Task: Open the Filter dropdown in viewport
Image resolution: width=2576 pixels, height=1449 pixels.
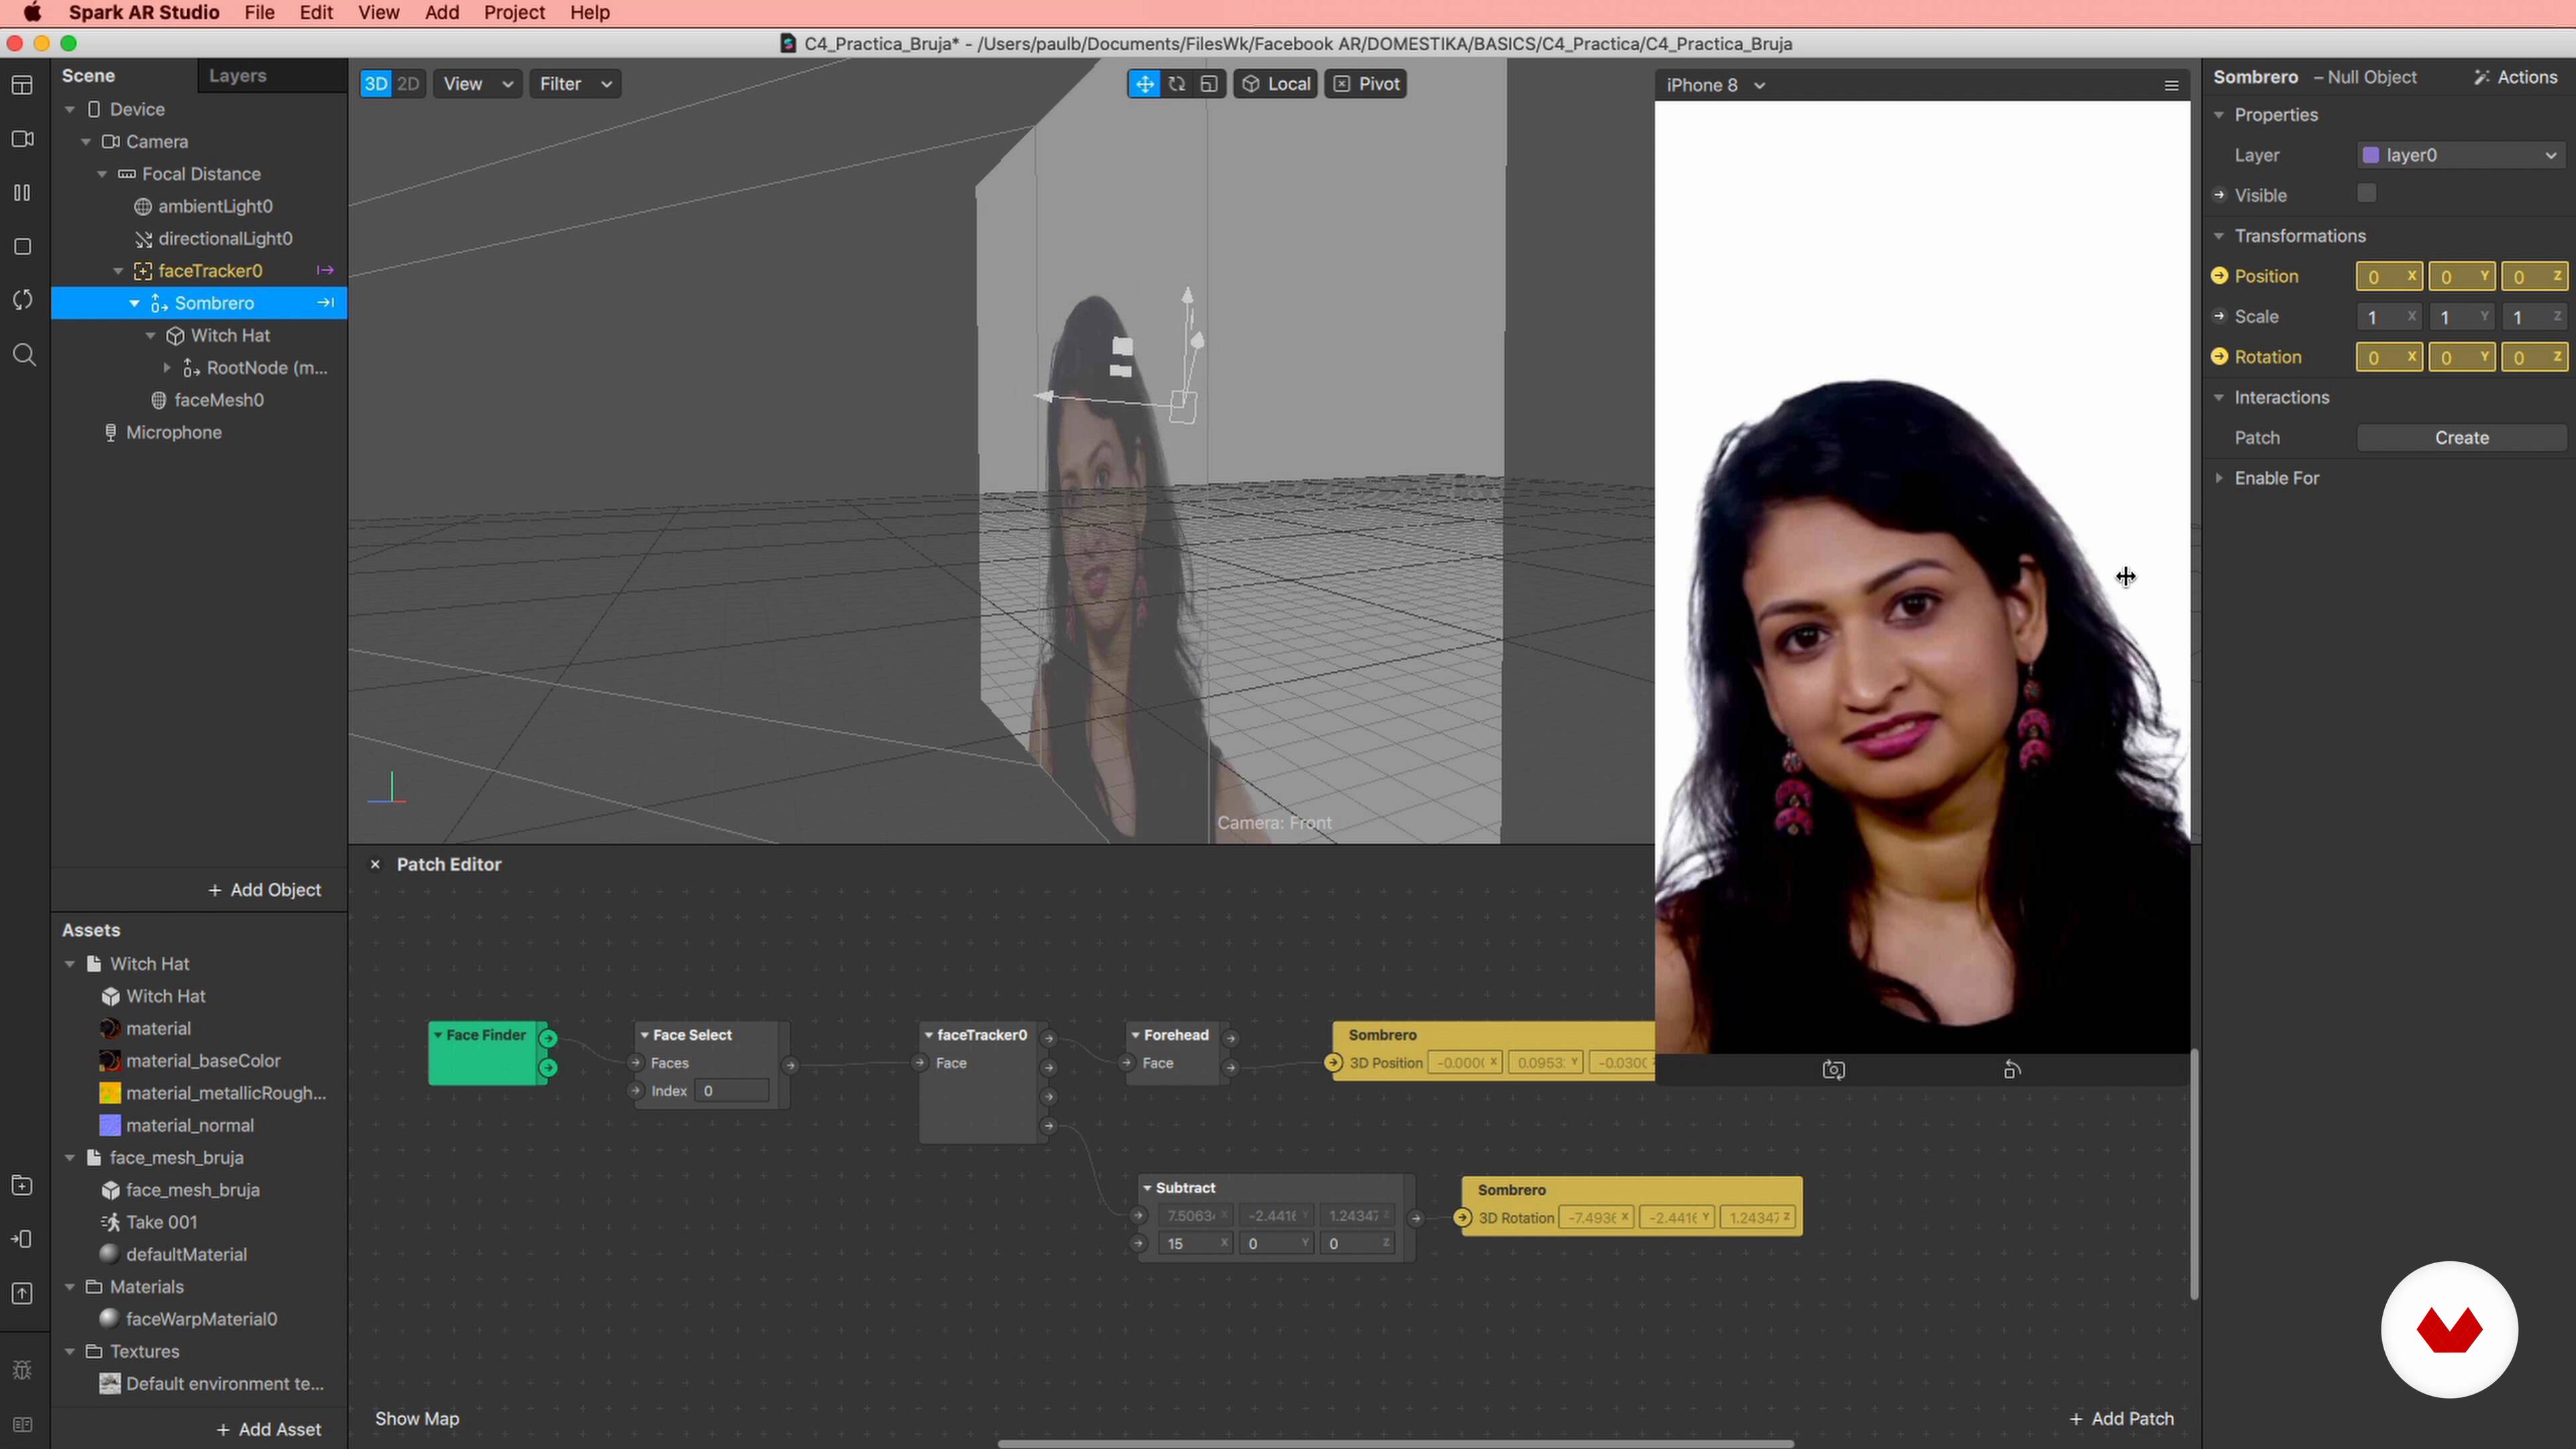Action: point(575,84)
